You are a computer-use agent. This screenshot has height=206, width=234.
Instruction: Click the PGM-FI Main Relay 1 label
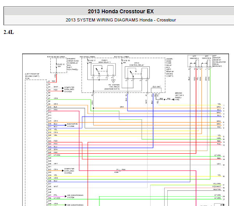105,61
